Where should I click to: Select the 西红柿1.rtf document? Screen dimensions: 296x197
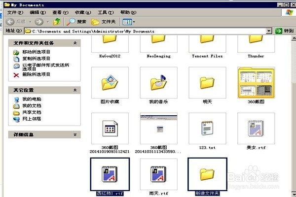tap(110, 177)
